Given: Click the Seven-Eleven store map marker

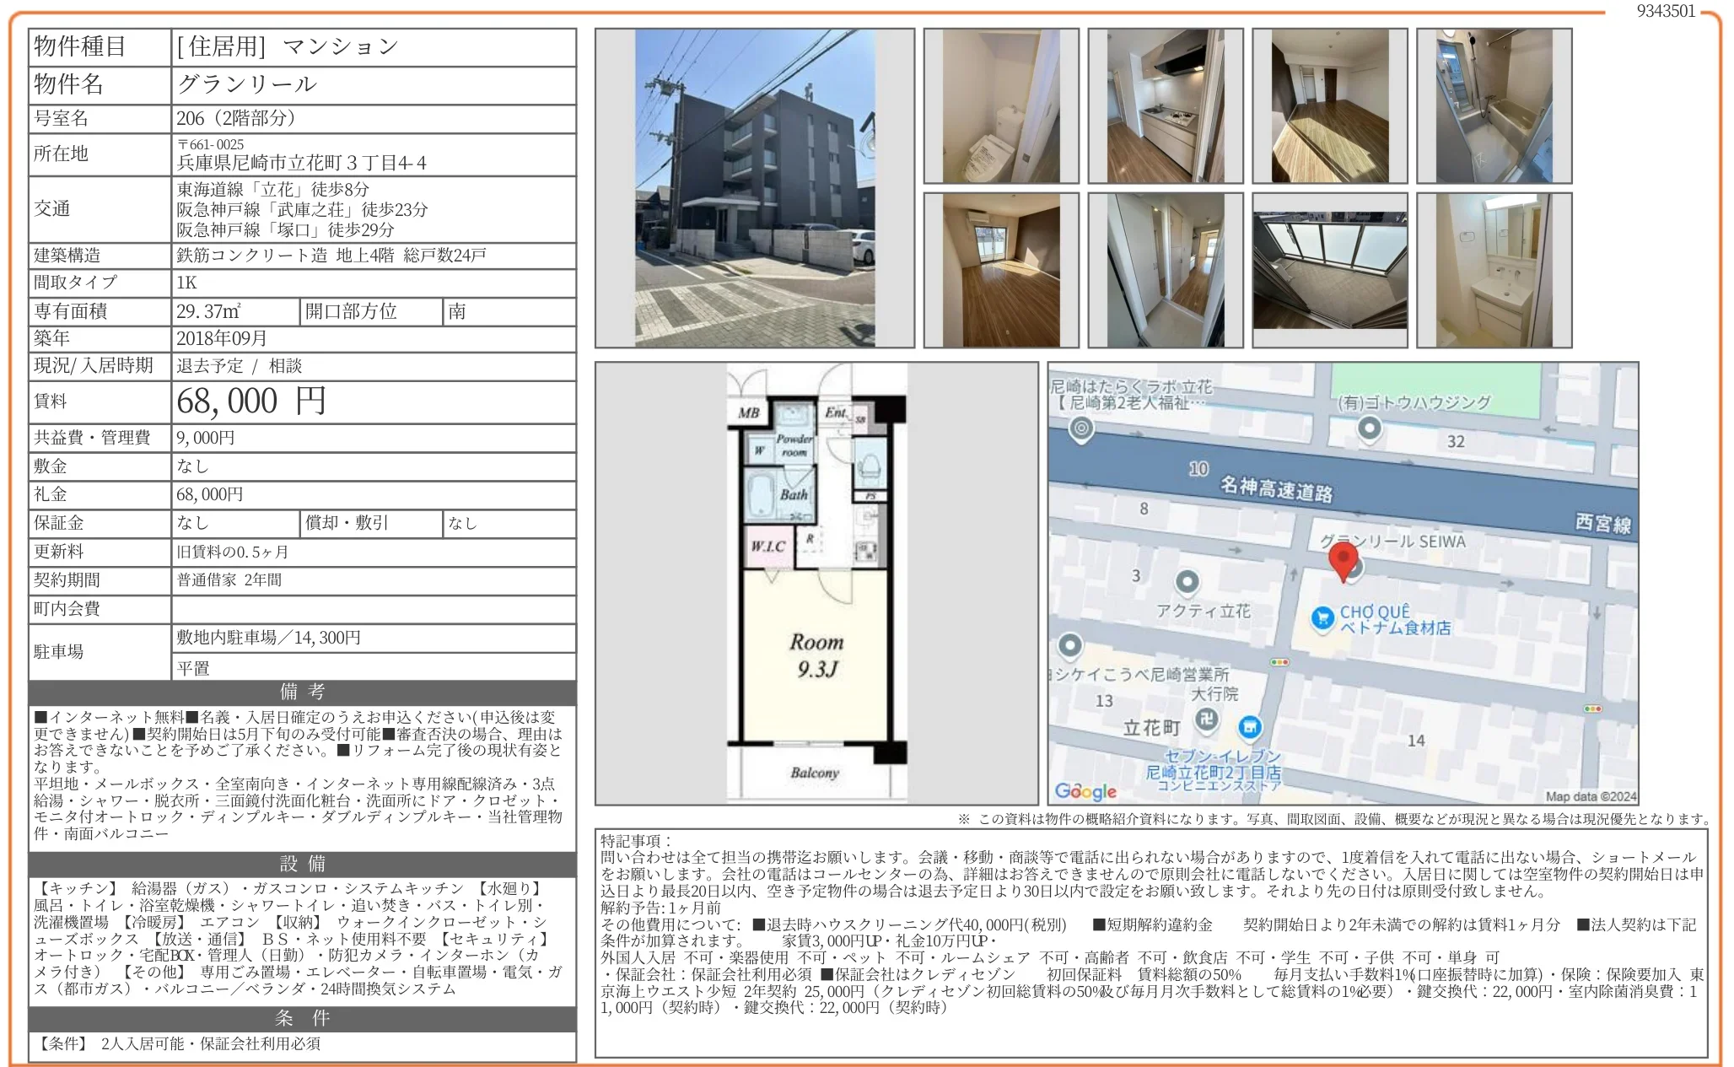Looking at the screenshot, I should [1250, 726].
